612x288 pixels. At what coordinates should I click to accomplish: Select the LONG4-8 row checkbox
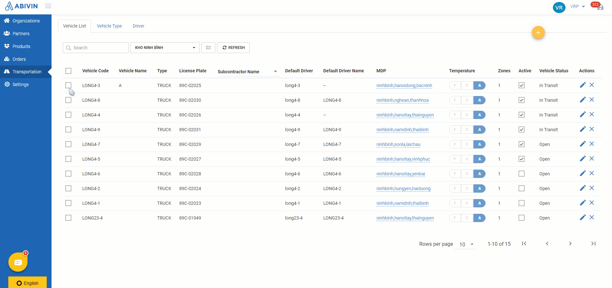[x=68, y=100]
